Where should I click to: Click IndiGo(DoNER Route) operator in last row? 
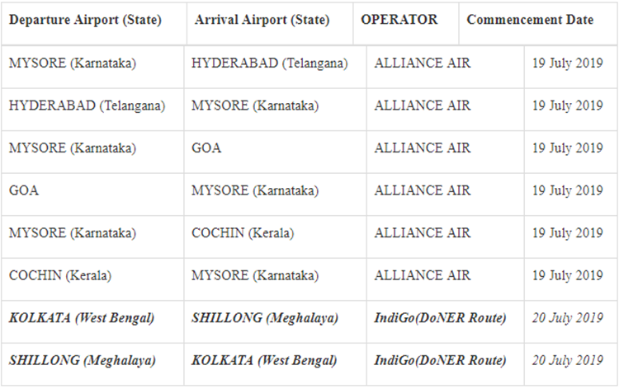[x=440, y=361]
